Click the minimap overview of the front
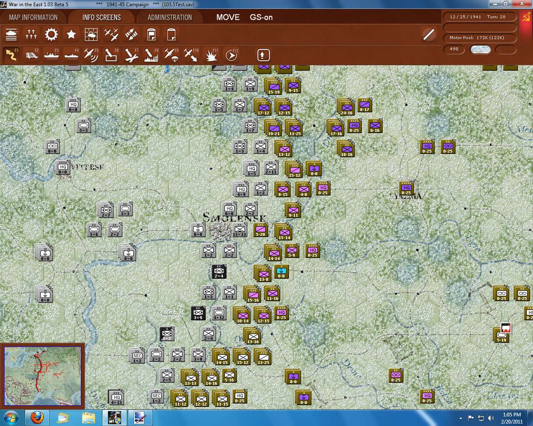533x426 pixels. pyautogui.click(x=42, y=376)
